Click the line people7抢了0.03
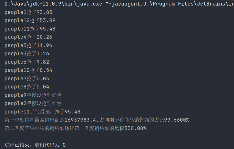 [x=27, y=79]
